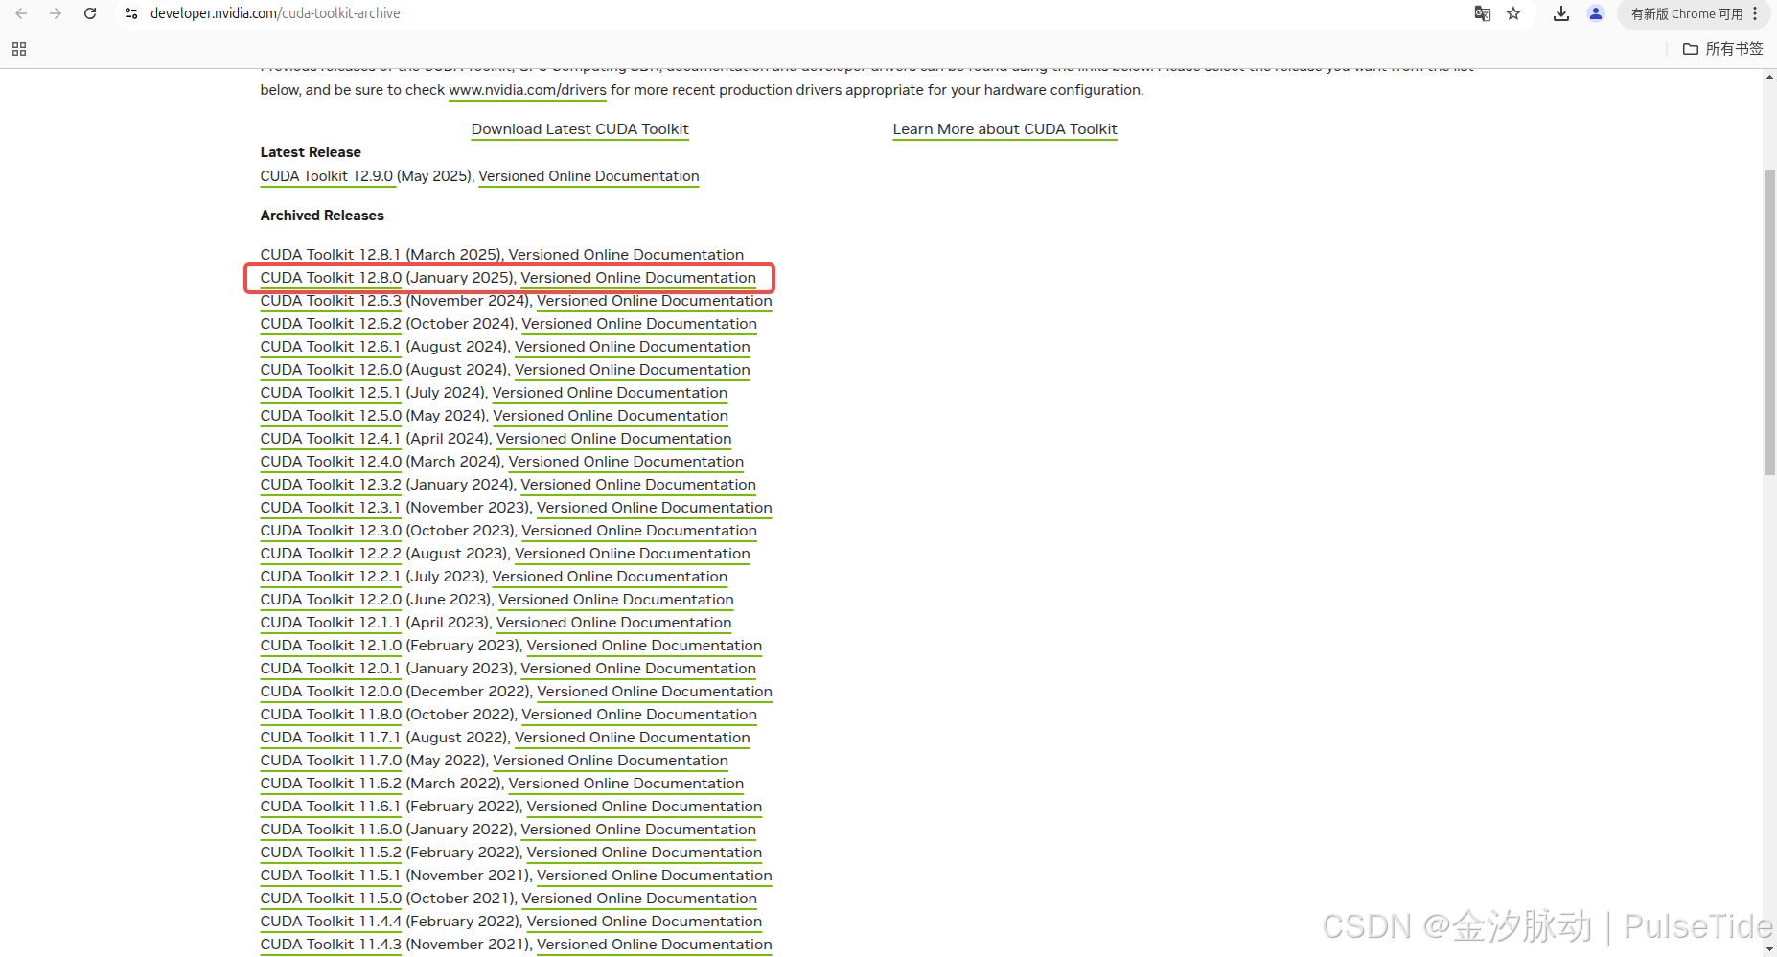The width and height of the screenshot is (1777, 957).
Task: Open CUDA Toolkit 12.6.0 link
Action: [x=331, y=370]
